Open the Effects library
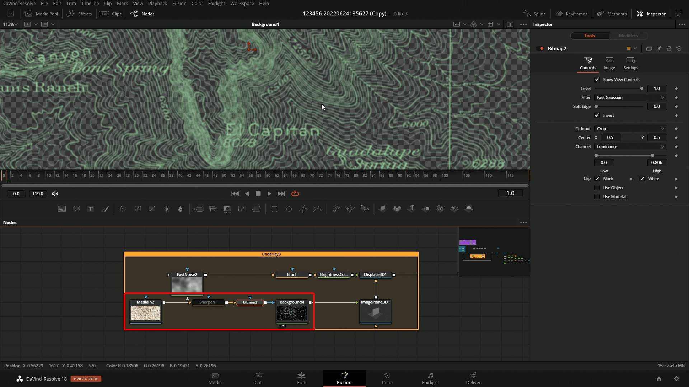The image size is (689, 387). pyautogui.click(x=79, y=14)
